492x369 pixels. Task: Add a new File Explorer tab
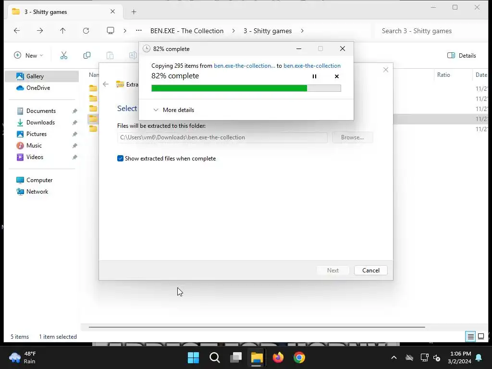[134, 12]
